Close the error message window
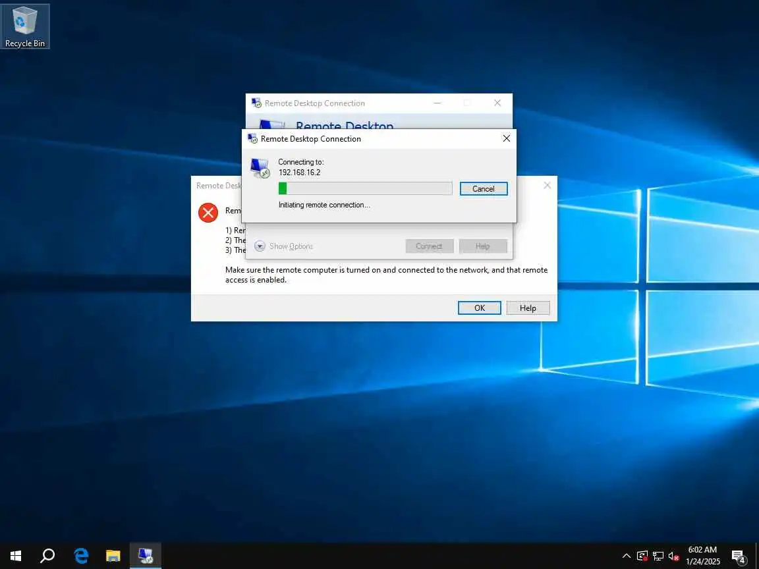Screen dimensions: 759x569 click(x=547, y=185)
